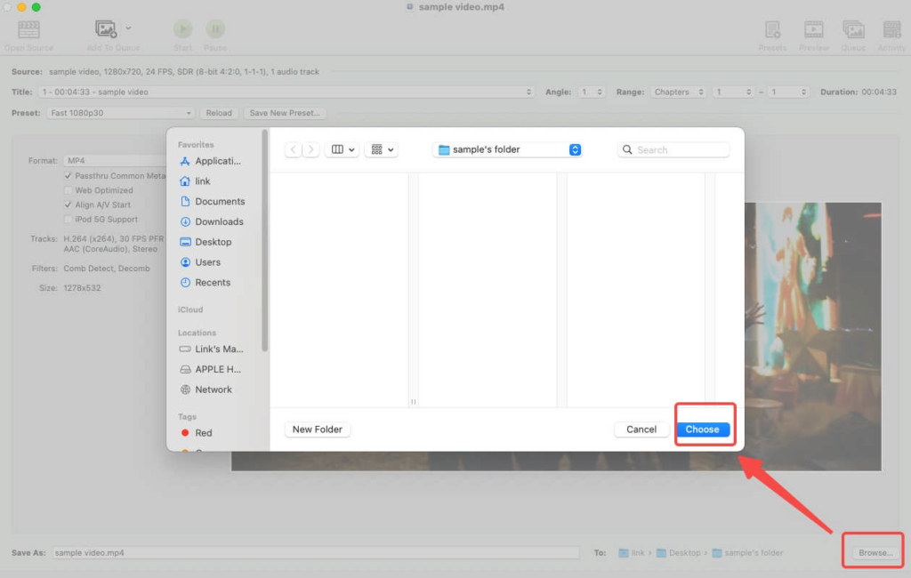Click the Pause encoding icon

215,28
